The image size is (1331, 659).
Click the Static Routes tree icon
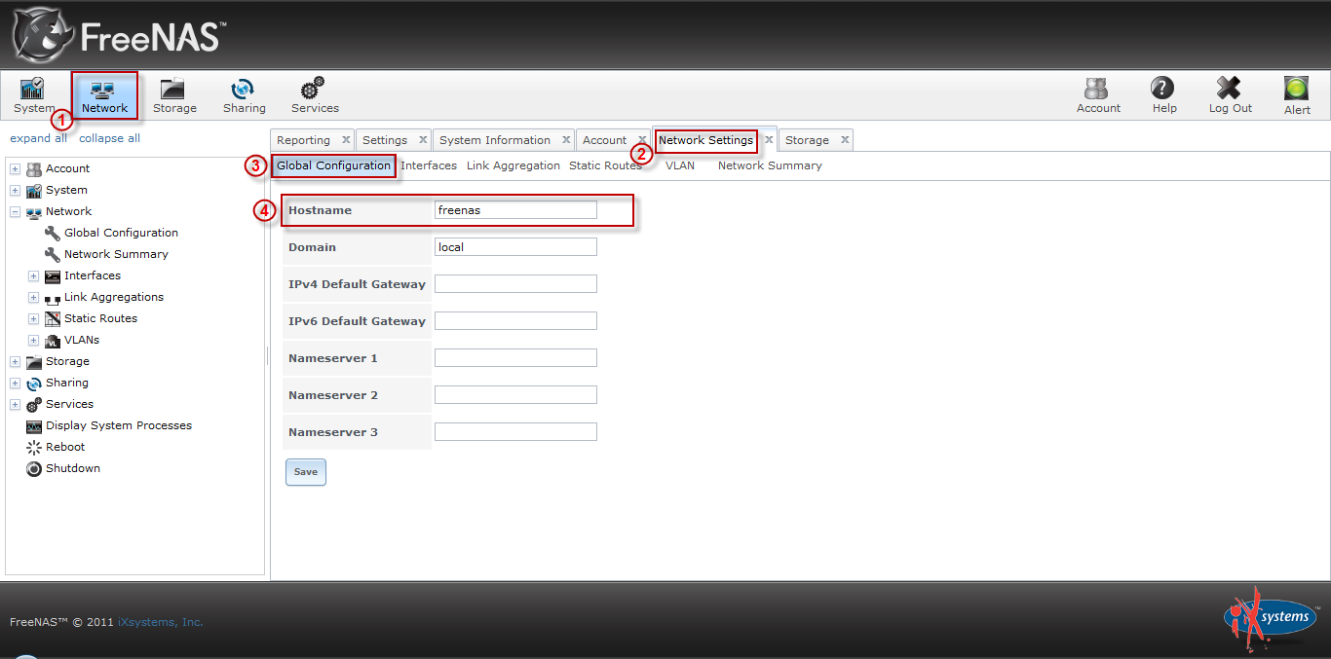tap(53, 318)
